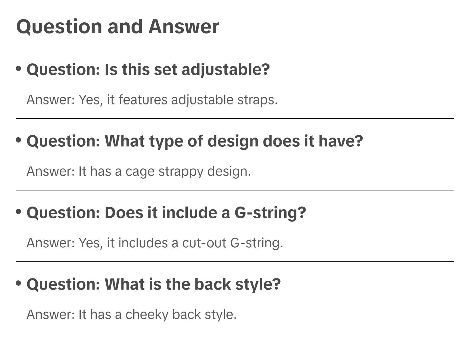470x352 pixels.
Task: Click the "Answer:" label before "It has a cage"
Action: point(51,171)
